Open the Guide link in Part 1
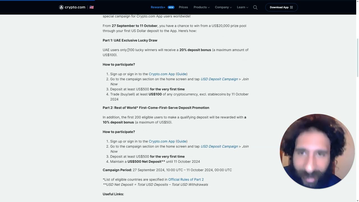The image size is (359, 202). click(181, 74)
